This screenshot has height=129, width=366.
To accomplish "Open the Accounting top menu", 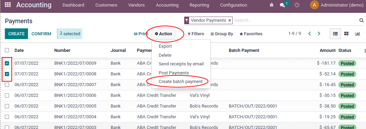I will point(167,5).
